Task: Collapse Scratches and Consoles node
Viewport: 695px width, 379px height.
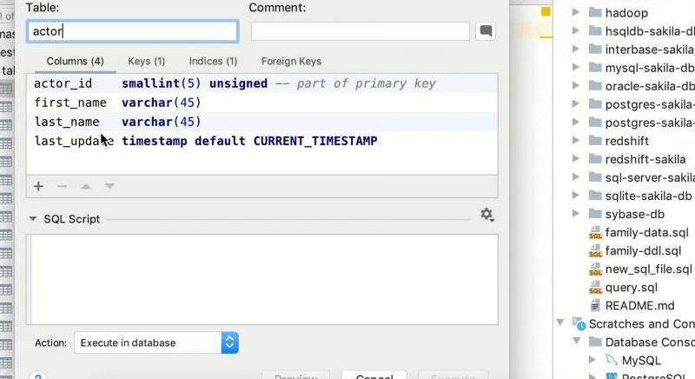Action: coord(560,323)
